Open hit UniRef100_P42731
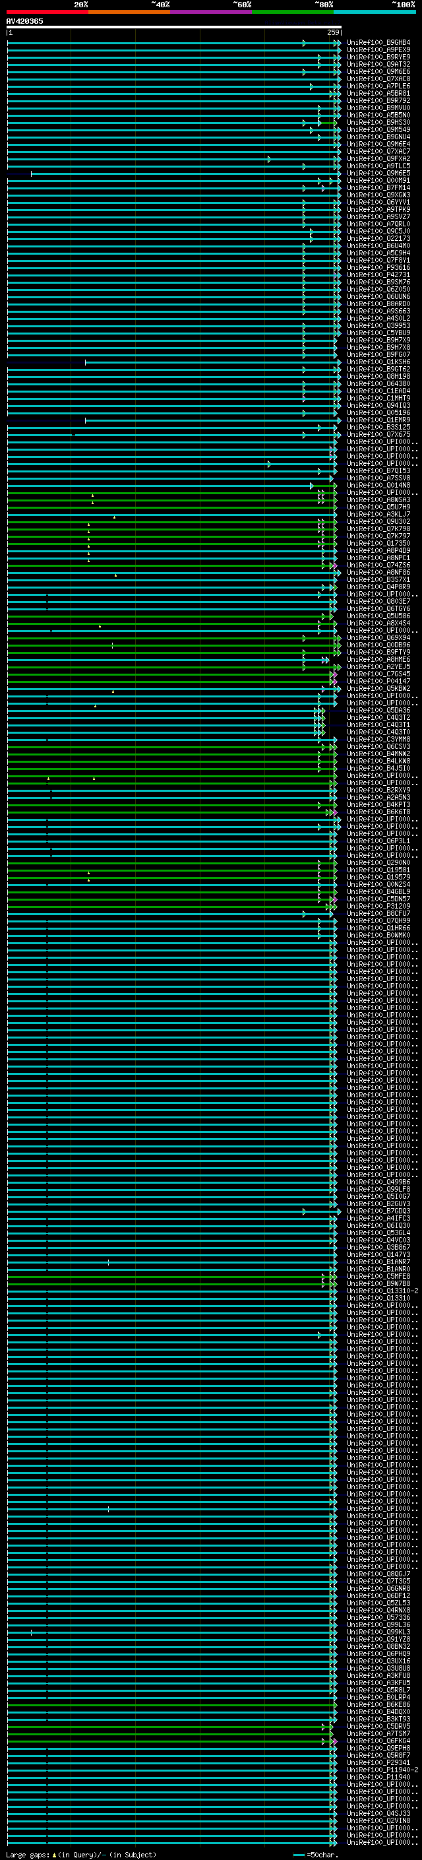 (x=378, y=275)
